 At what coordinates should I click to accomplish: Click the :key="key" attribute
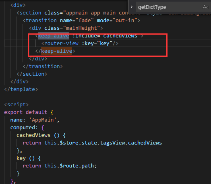pyautogui.click(x=97, y=43)
